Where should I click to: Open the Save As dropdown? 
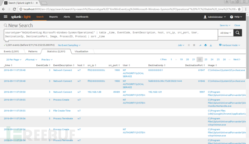(x=225, y=25)
